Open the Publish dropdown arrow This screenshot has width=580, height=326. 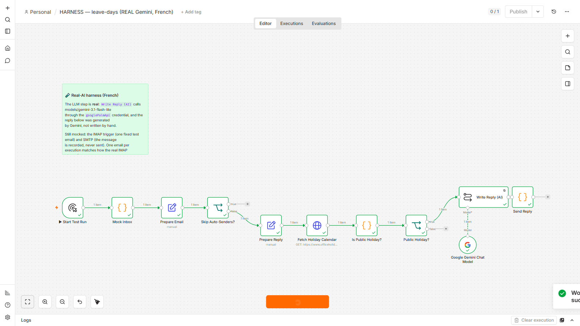pos(538,12)
